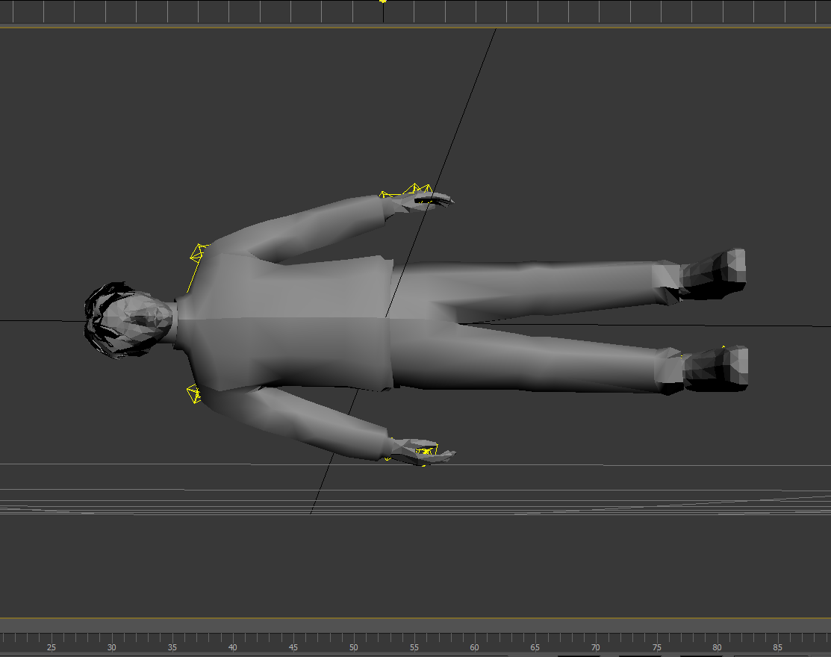
Task: Go to frame 80 on the timeline
Action: (717, 647)
